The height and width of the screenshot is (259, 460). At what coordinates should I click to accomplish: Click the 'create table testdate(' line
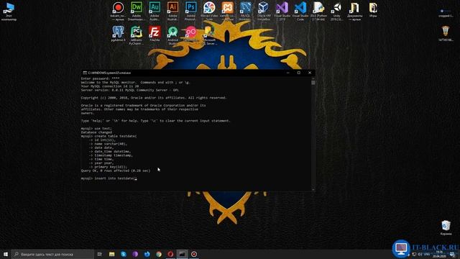pos(109,136)
